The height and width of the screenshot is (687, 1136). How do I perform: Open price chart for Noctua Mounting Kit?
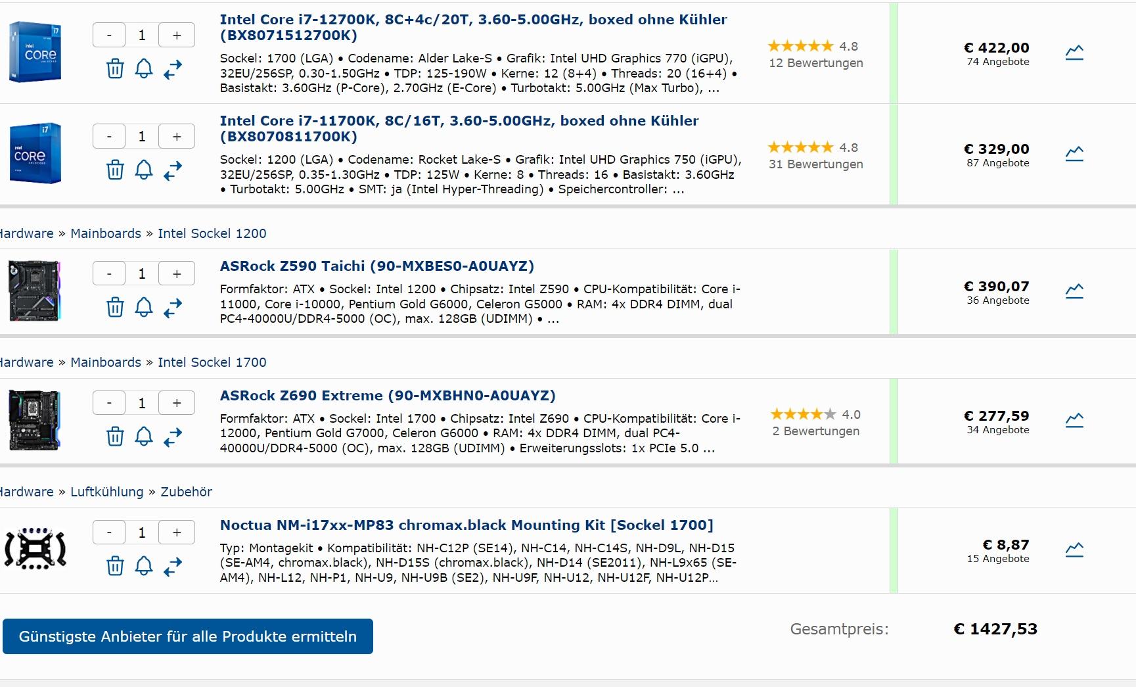[x=1074, y=550]
